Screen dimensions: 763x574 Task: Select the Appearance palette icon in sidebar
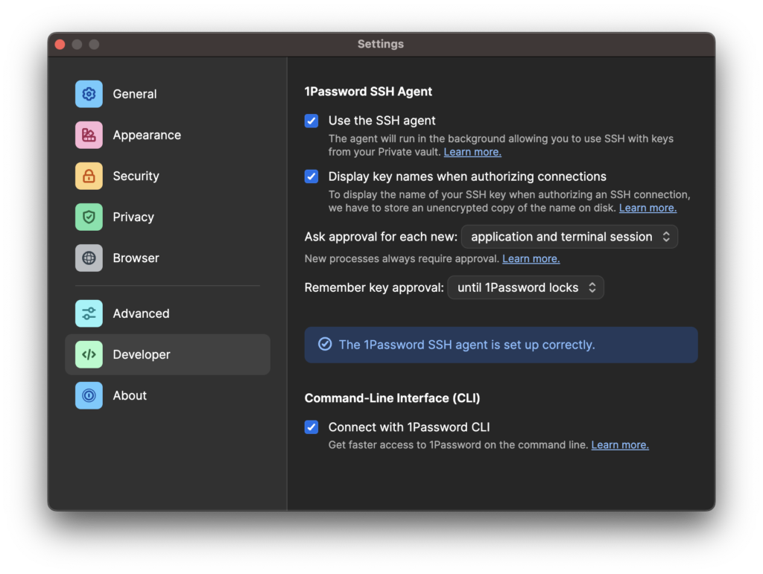point(89,135)
